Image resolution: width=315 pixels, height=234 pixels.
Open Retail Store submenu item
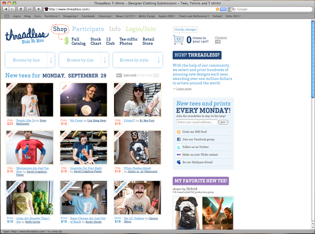tap(149, 41)
